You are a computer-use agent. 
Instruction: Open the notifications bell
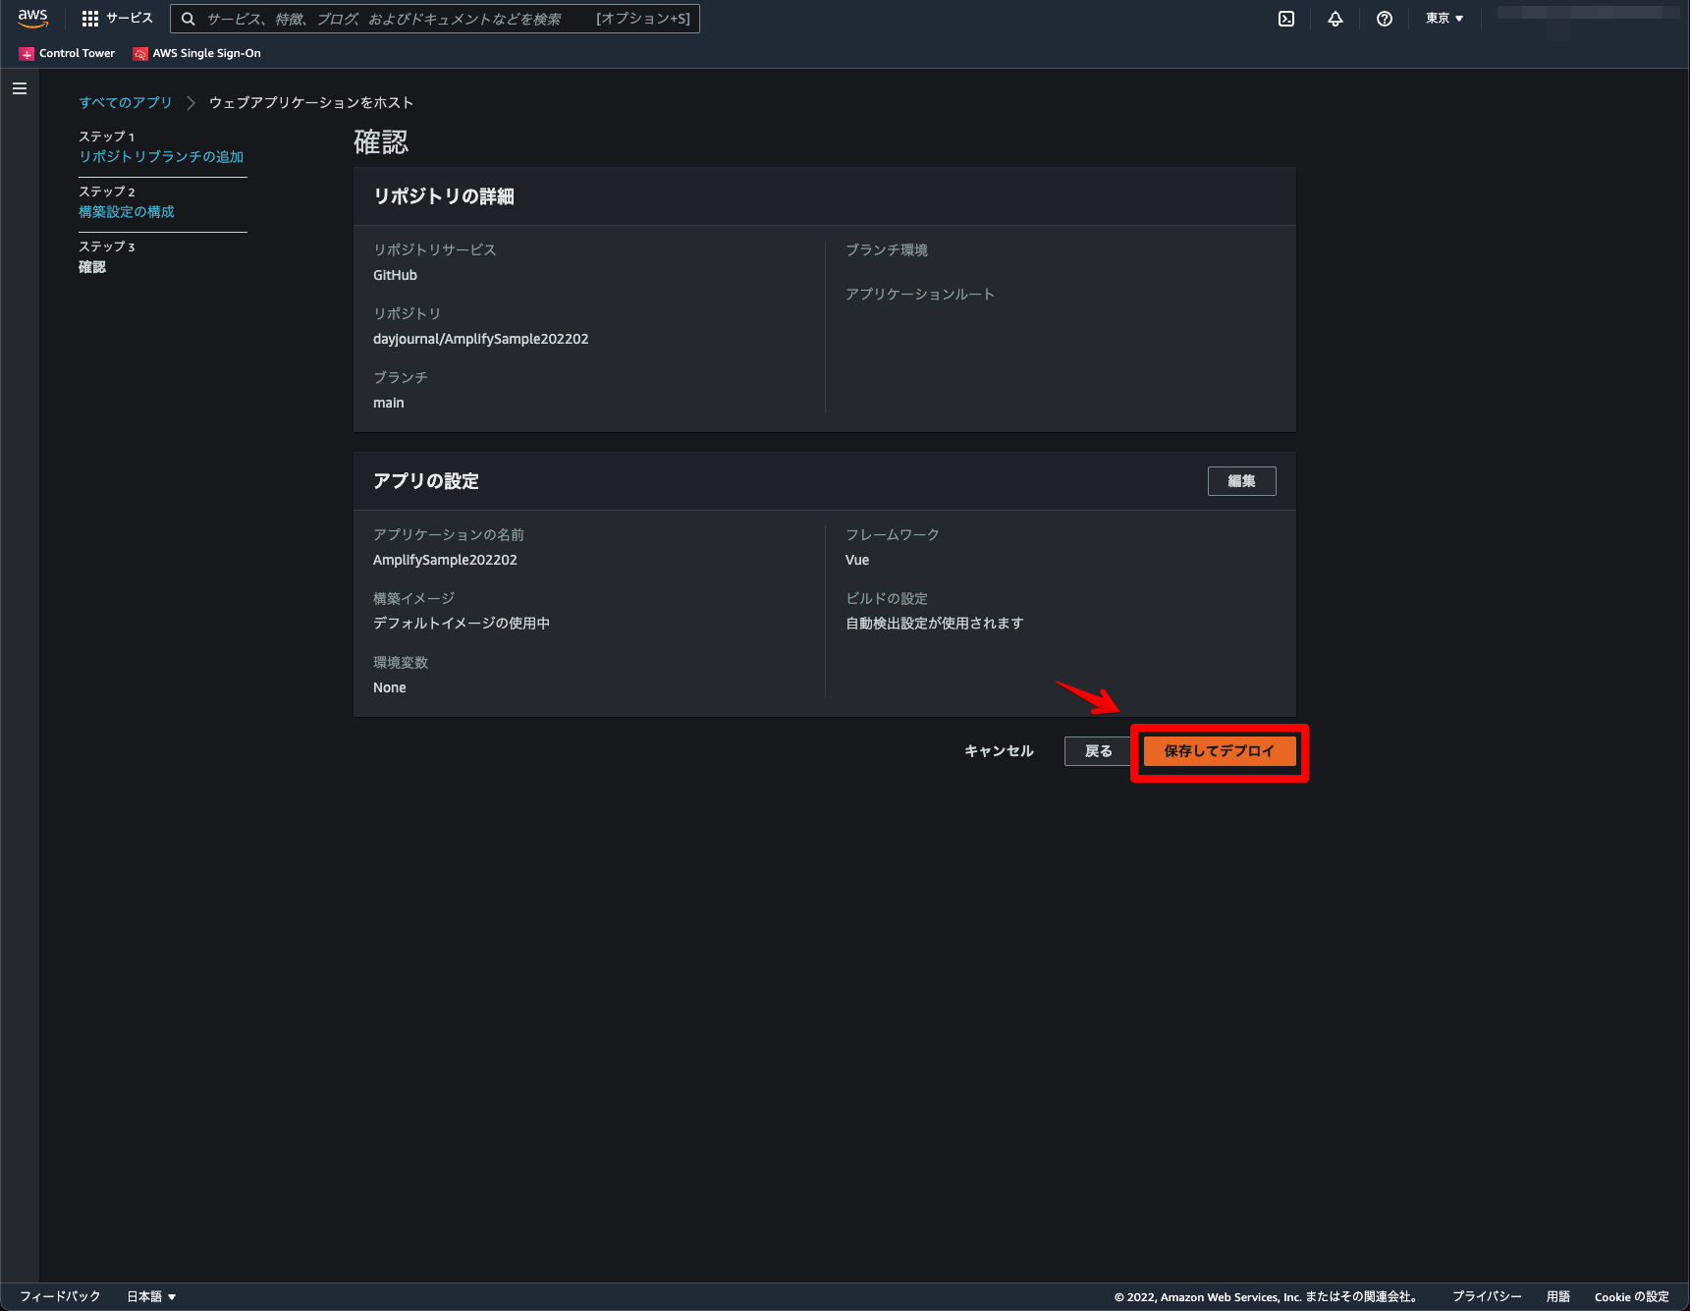[1336, 19]
